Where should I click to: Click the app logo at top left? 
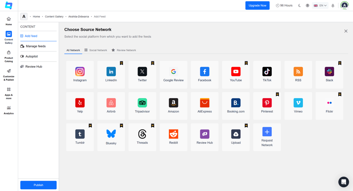point(9,5)
